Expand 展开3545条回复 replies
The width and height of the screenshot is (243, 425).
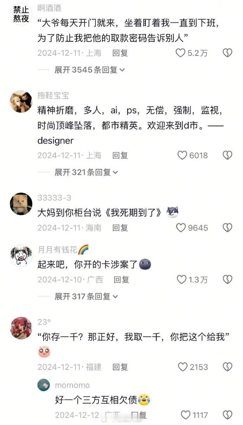click(x=90, y=70)
